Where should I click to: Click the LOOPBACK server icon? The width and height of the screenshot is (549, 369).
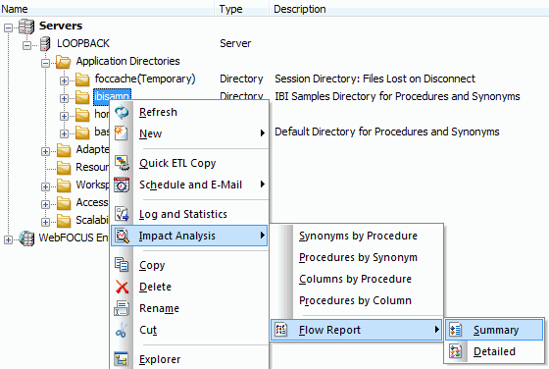pos(45,44)
